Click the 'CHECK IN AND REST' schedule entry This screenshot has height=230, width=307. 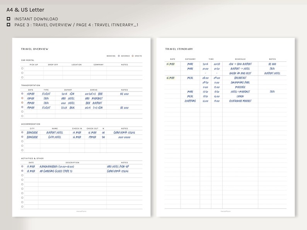[240, 73]
